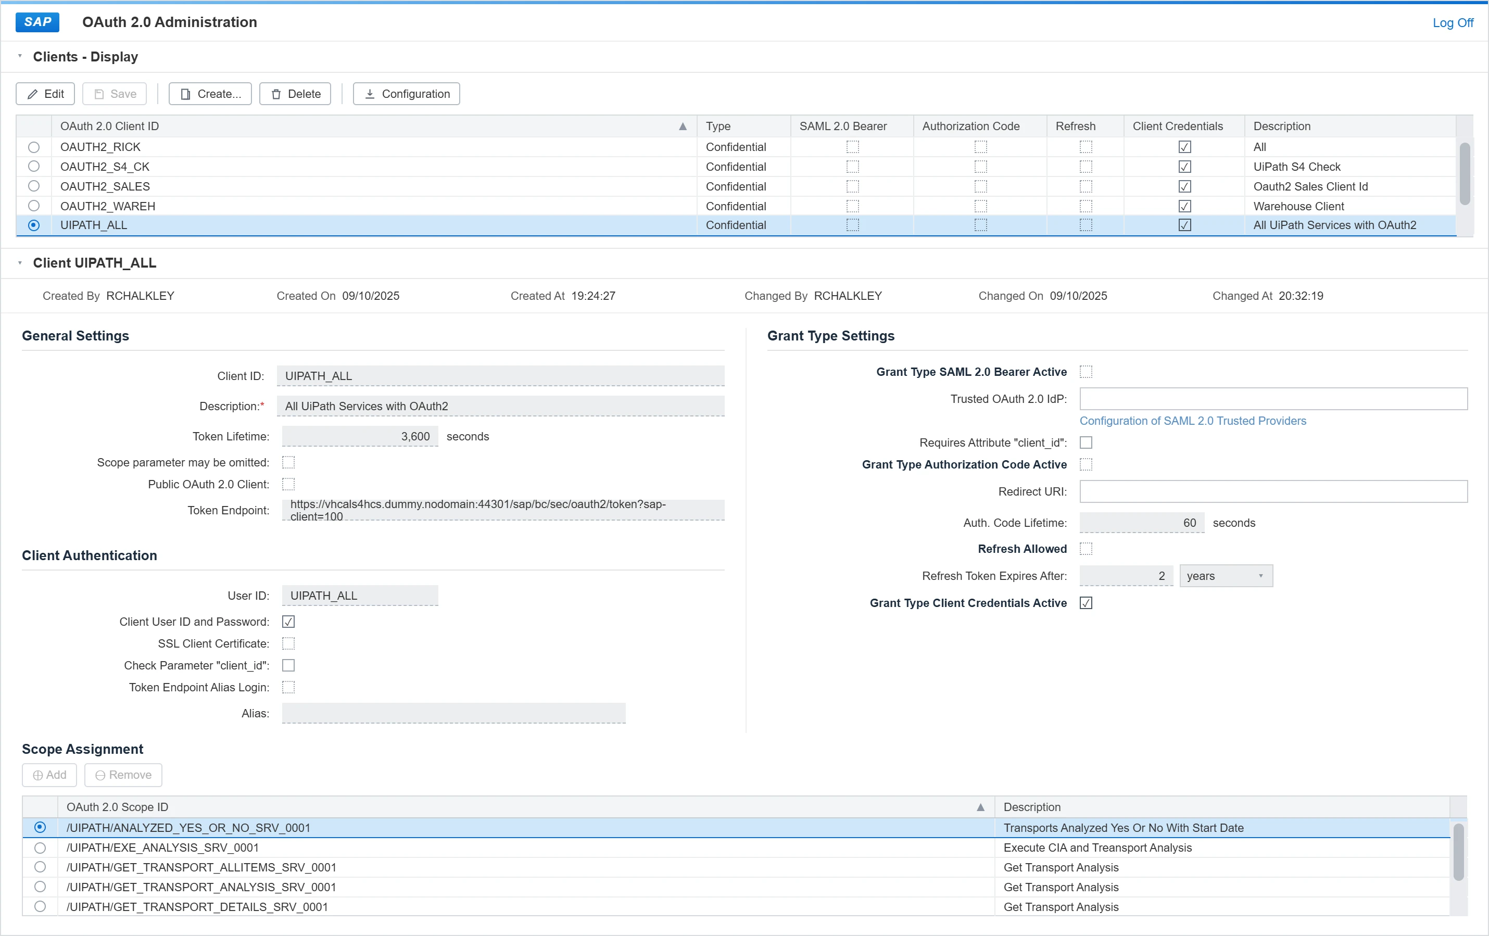Click the Client Credentials column header

click(x=1183, y=126)
